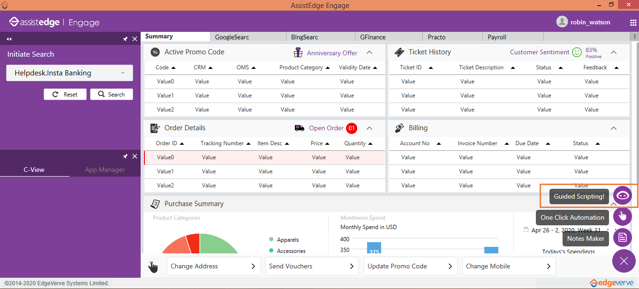Click the Change Mobile action button
The image size is (639, 289).
tap(509, 266)
